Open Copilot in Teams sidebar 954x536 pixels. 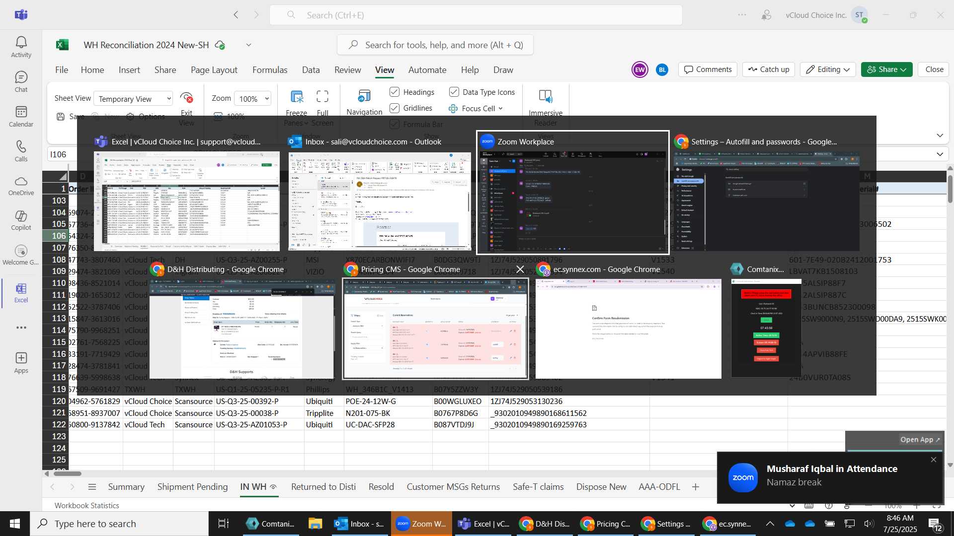click(x=21, y=221)
